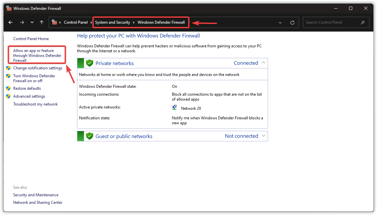Click the search magnifier icon
Screen dimensions: 377x215
point(363,22)
